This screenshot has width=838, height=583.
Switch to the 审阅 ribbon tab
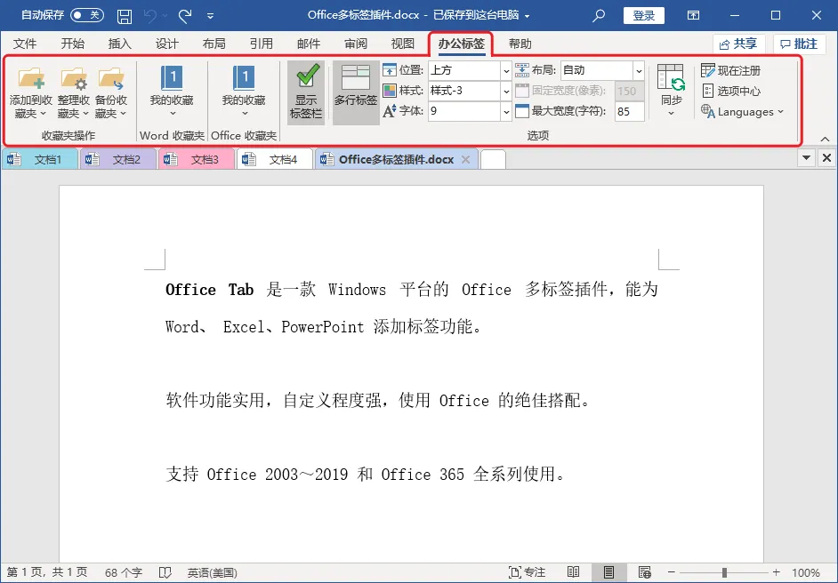356,44
